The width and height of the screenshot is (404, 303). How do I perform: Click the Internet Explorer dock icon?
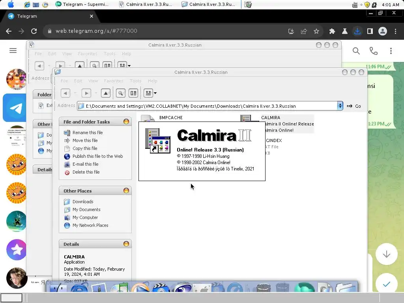click(79, 288)
